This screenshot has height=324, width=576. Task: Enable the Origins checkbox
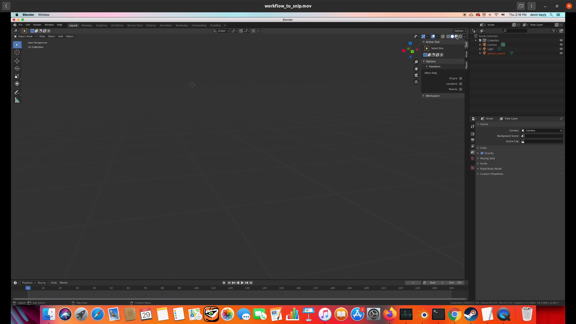461,78
